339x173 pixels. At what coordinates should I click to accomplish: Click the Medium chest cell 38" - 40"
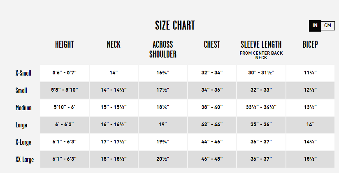click(x=212, y=107)
